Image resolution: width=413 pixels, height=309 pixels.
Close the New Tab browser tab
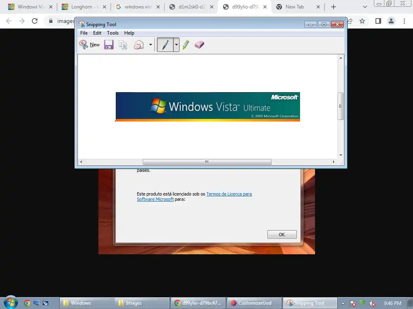point(318,7)
